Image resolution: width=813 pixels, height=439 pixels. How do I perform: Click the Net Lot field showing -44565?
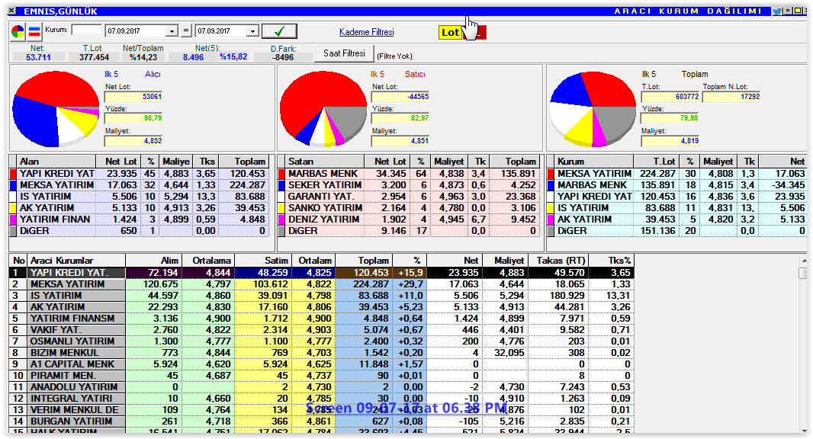pos(400,97)
